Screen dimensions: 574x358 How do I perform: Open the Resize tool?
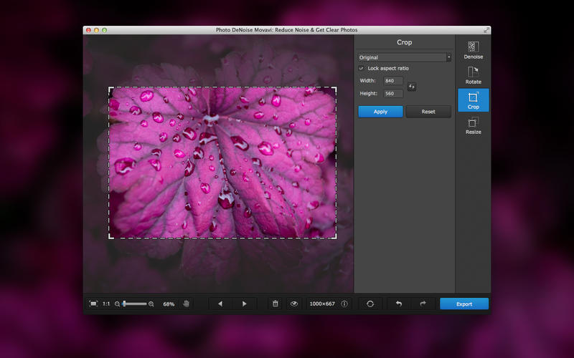(x=473, y=125)
